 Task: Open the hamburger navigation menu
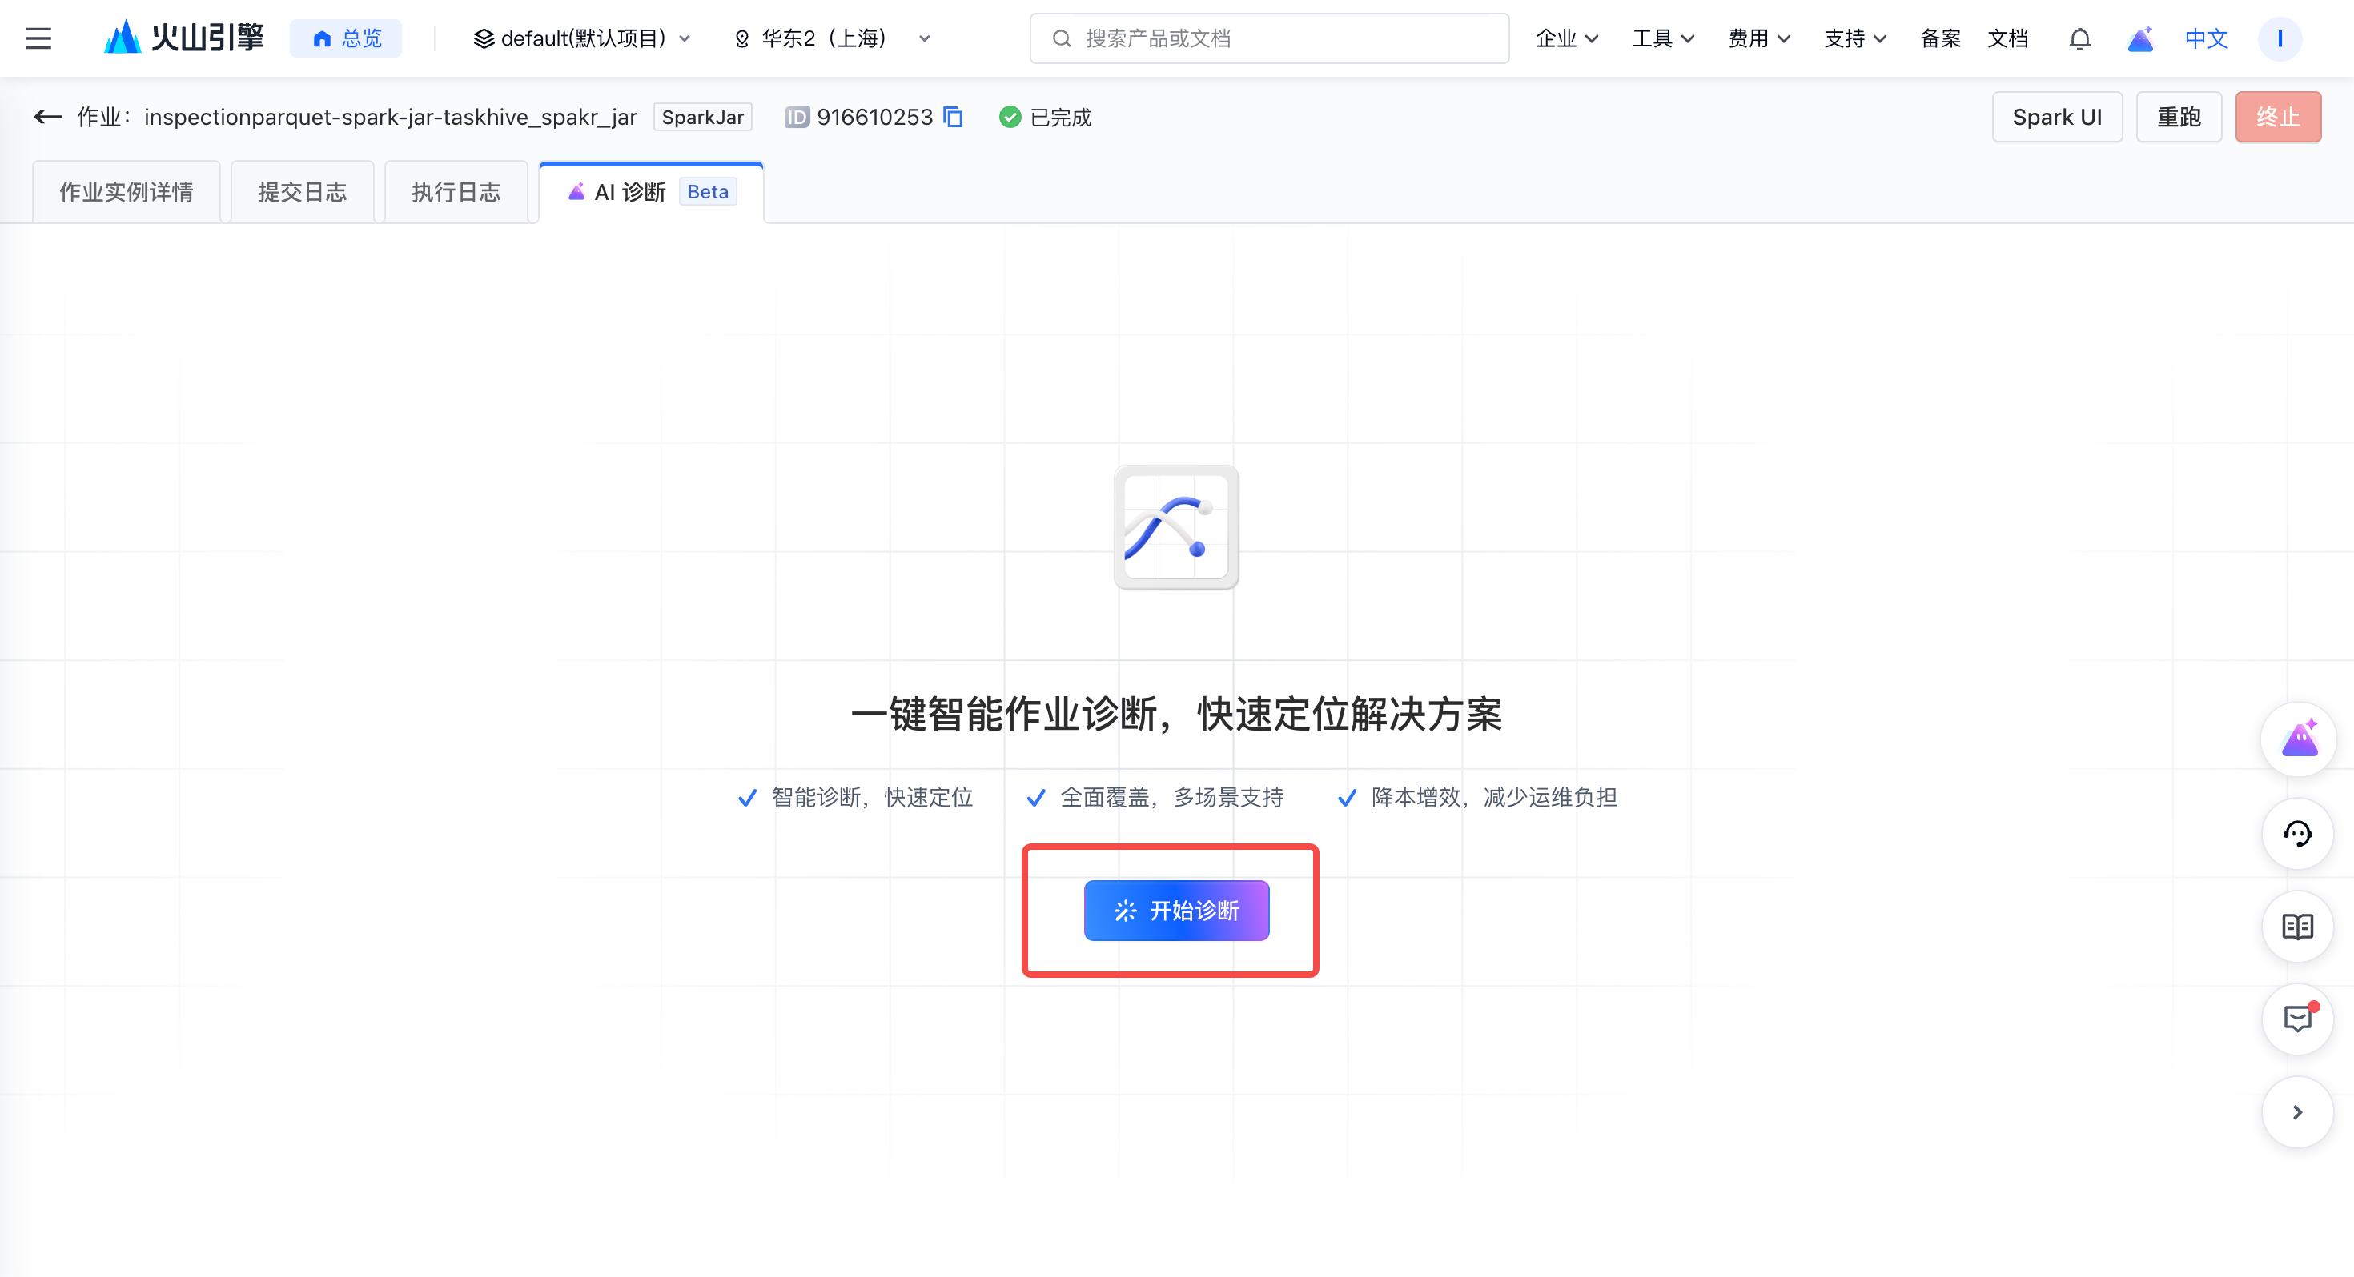tap(38, 38)
